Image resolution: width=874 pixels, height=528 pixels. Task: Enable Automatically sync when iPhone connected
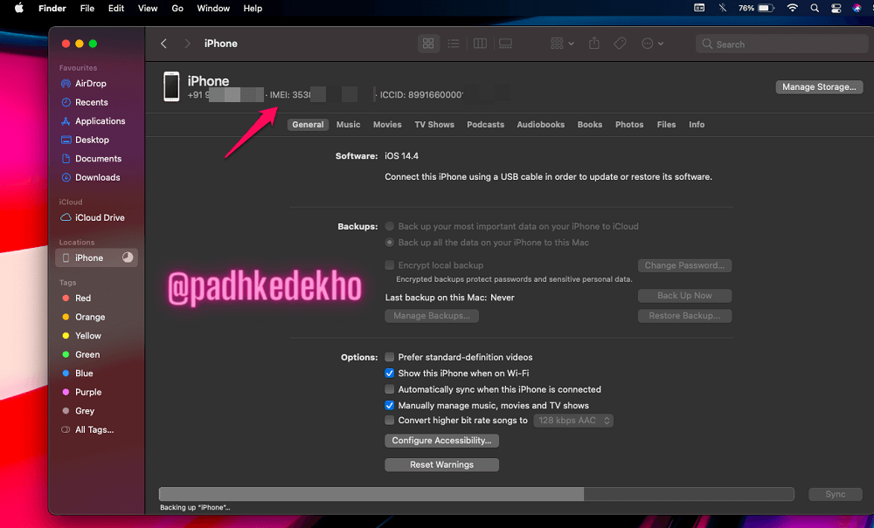coord(390,389)
